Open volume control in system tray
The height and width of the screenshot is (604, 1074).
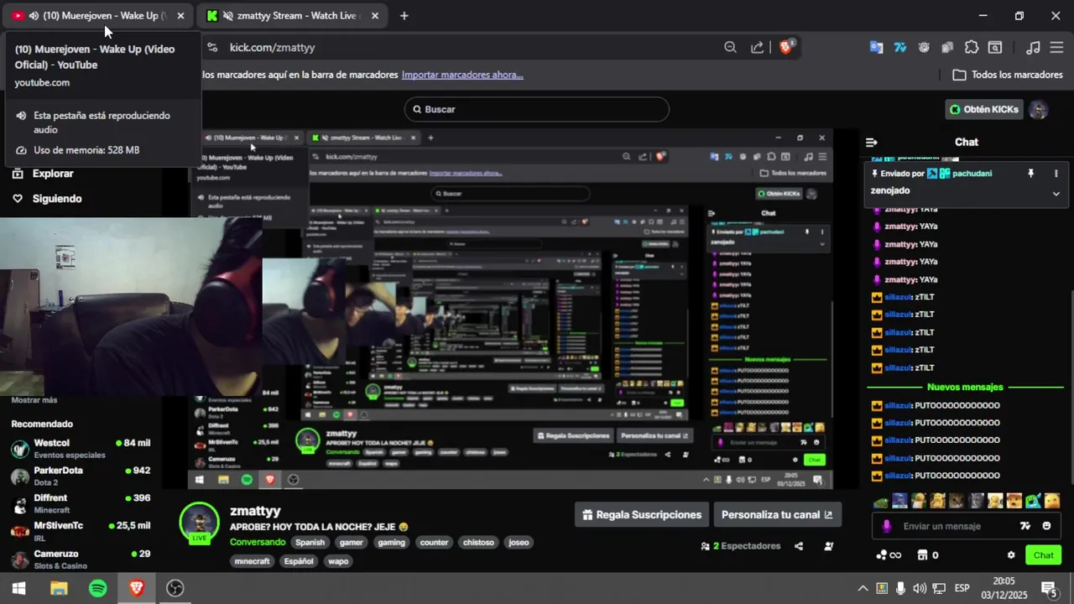[920, 589]
